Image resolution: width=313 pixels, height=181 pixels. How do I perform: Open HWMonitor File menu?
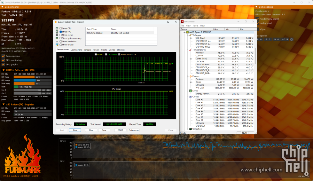pyautogui.click(x=182, y=26)
